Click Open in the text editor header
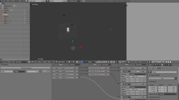Screen dimensions: 179x100 pos(161,62)
